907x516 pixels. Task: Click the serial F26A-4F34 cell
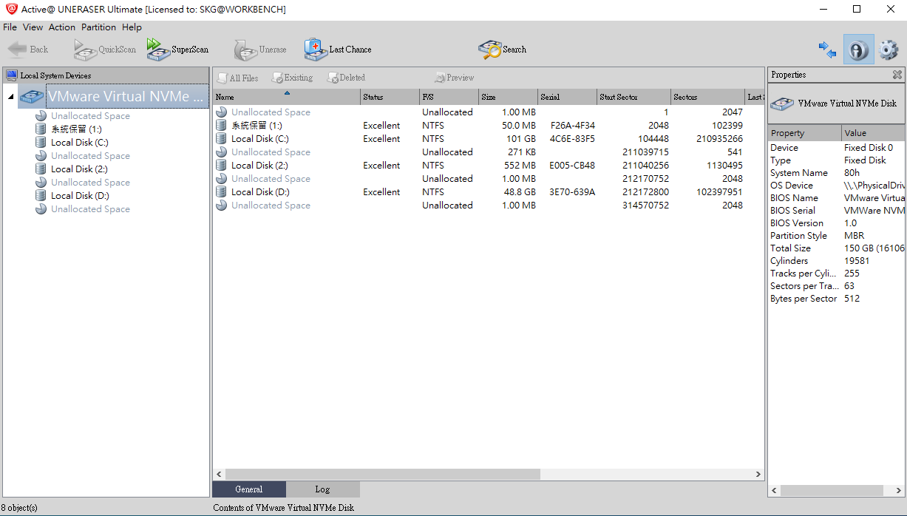573,126
